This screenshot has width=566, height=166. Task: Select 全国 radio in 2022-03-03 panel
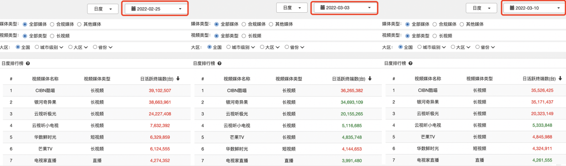[x=209, y=47]
